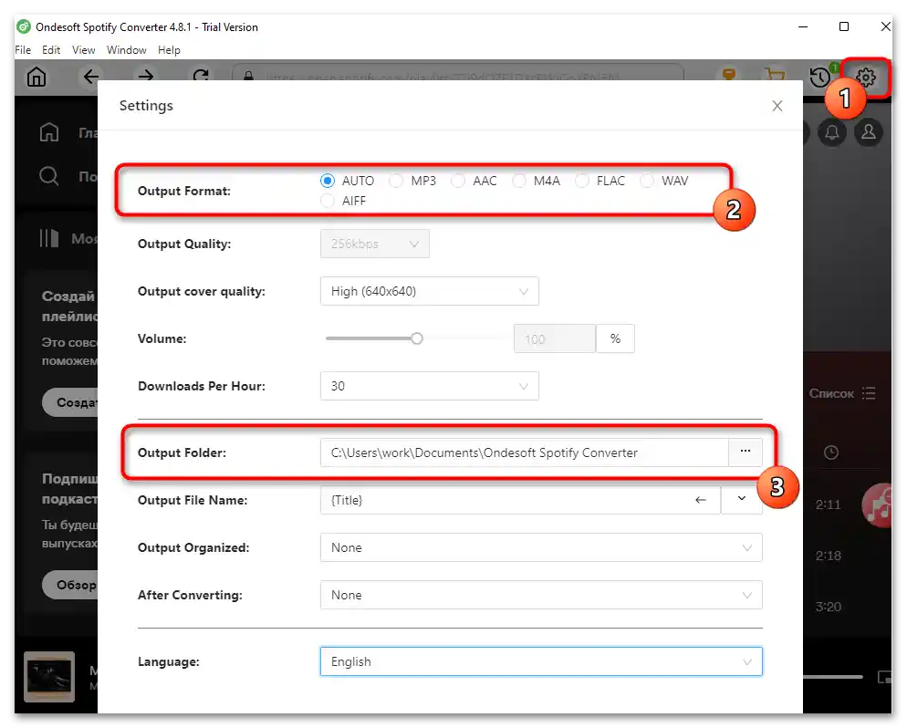Image resolution: width=907 pixels, height=728 pixels.
Task: Open the Help menu
Action: (x=169, y=50)
